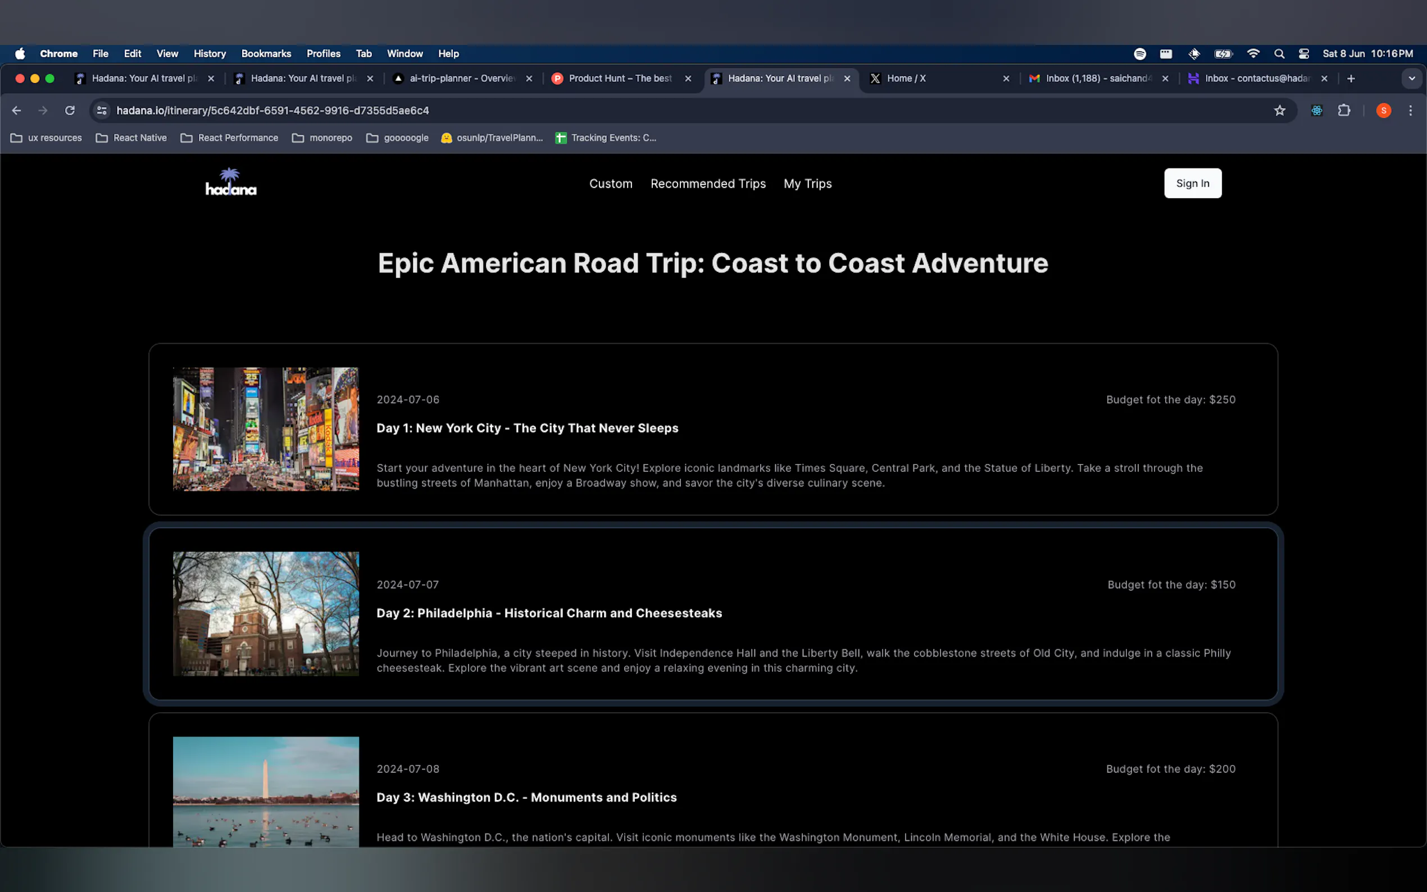Open the ux resources bookmark folder
Image resolution: width=1427 pixels, height=892 pixels.
(x=46, y=138)
